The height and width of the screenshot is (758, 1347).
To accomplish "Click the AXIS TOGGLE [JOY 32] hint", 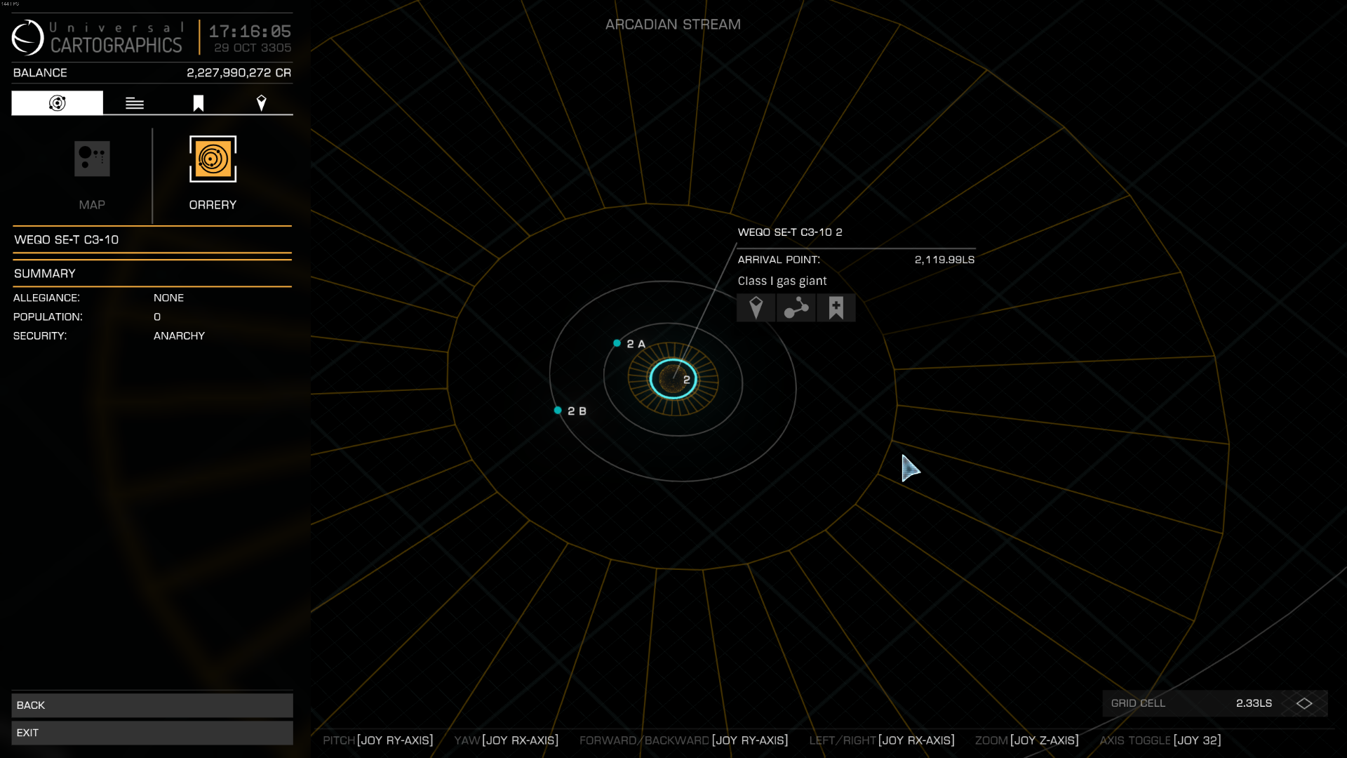I will 1160,740.
